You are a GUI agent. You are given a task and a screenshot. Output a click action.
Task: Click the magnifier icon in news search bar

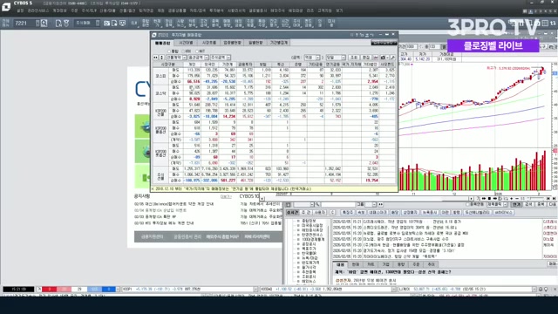(317, 204)
